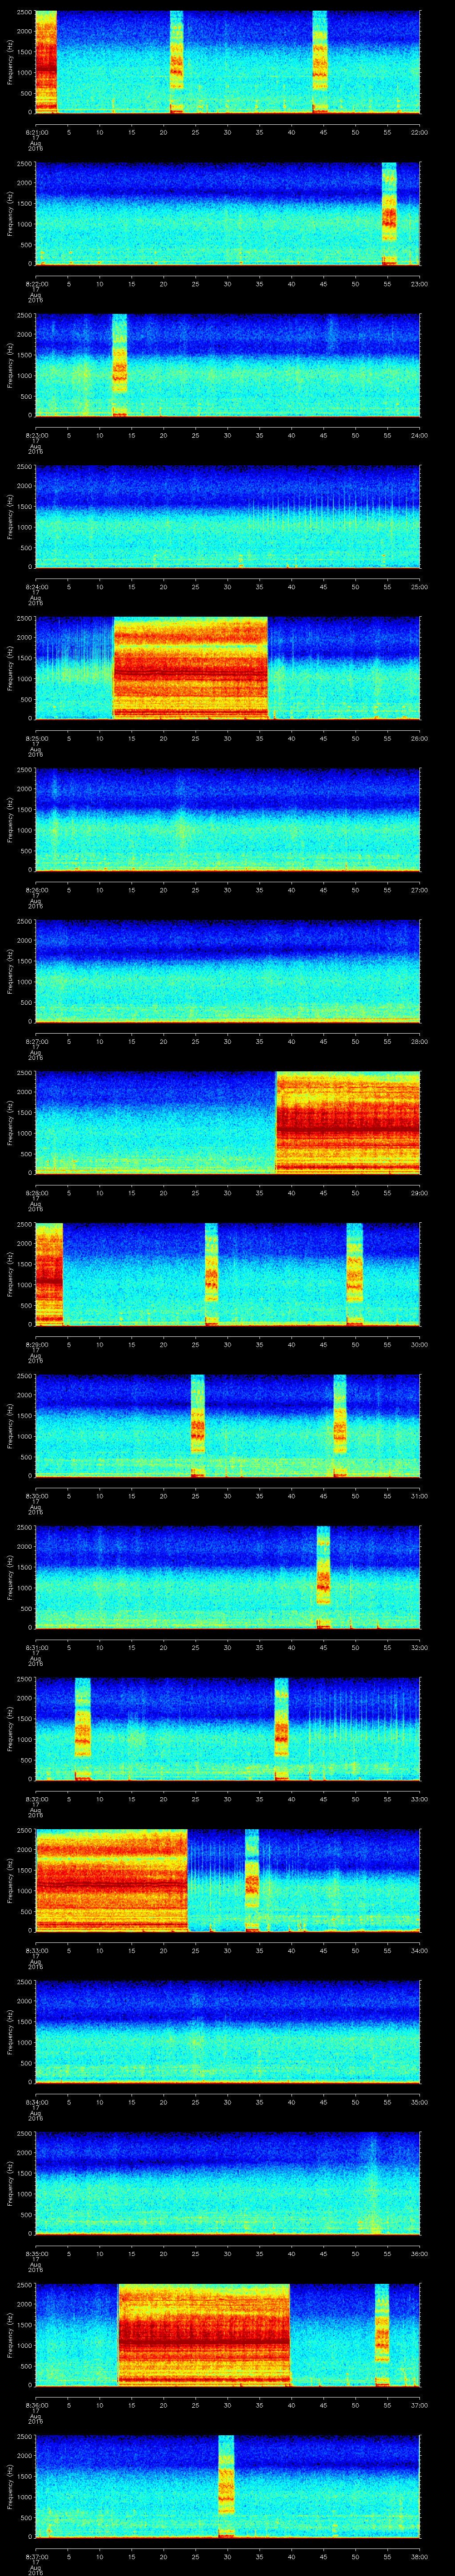Click the single burst in the 8:23:00 spectrogram

click(119, 365)
